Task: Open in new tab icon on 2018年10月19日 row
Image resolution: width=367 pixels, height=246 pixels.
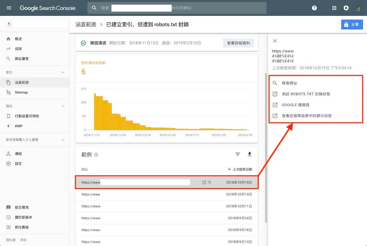Action: pos(204,182)
